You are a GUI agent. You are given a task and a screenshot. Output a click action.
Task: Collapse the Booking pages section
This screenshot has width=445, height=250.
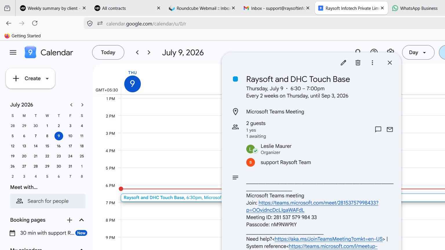[x=81, y=220]
